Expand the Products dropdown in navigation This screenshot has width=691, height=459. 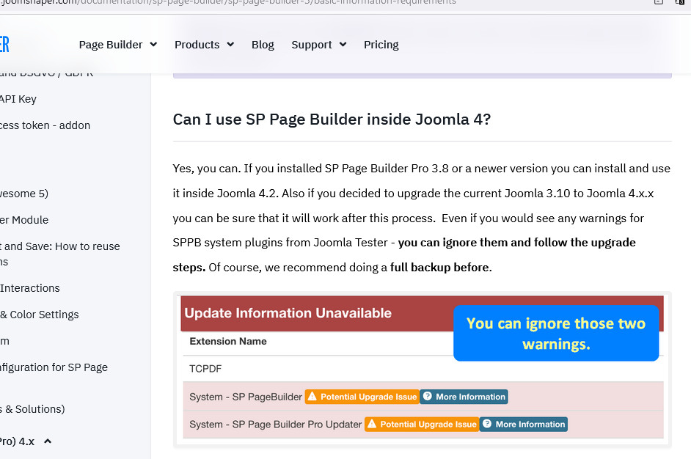point(204,45)
